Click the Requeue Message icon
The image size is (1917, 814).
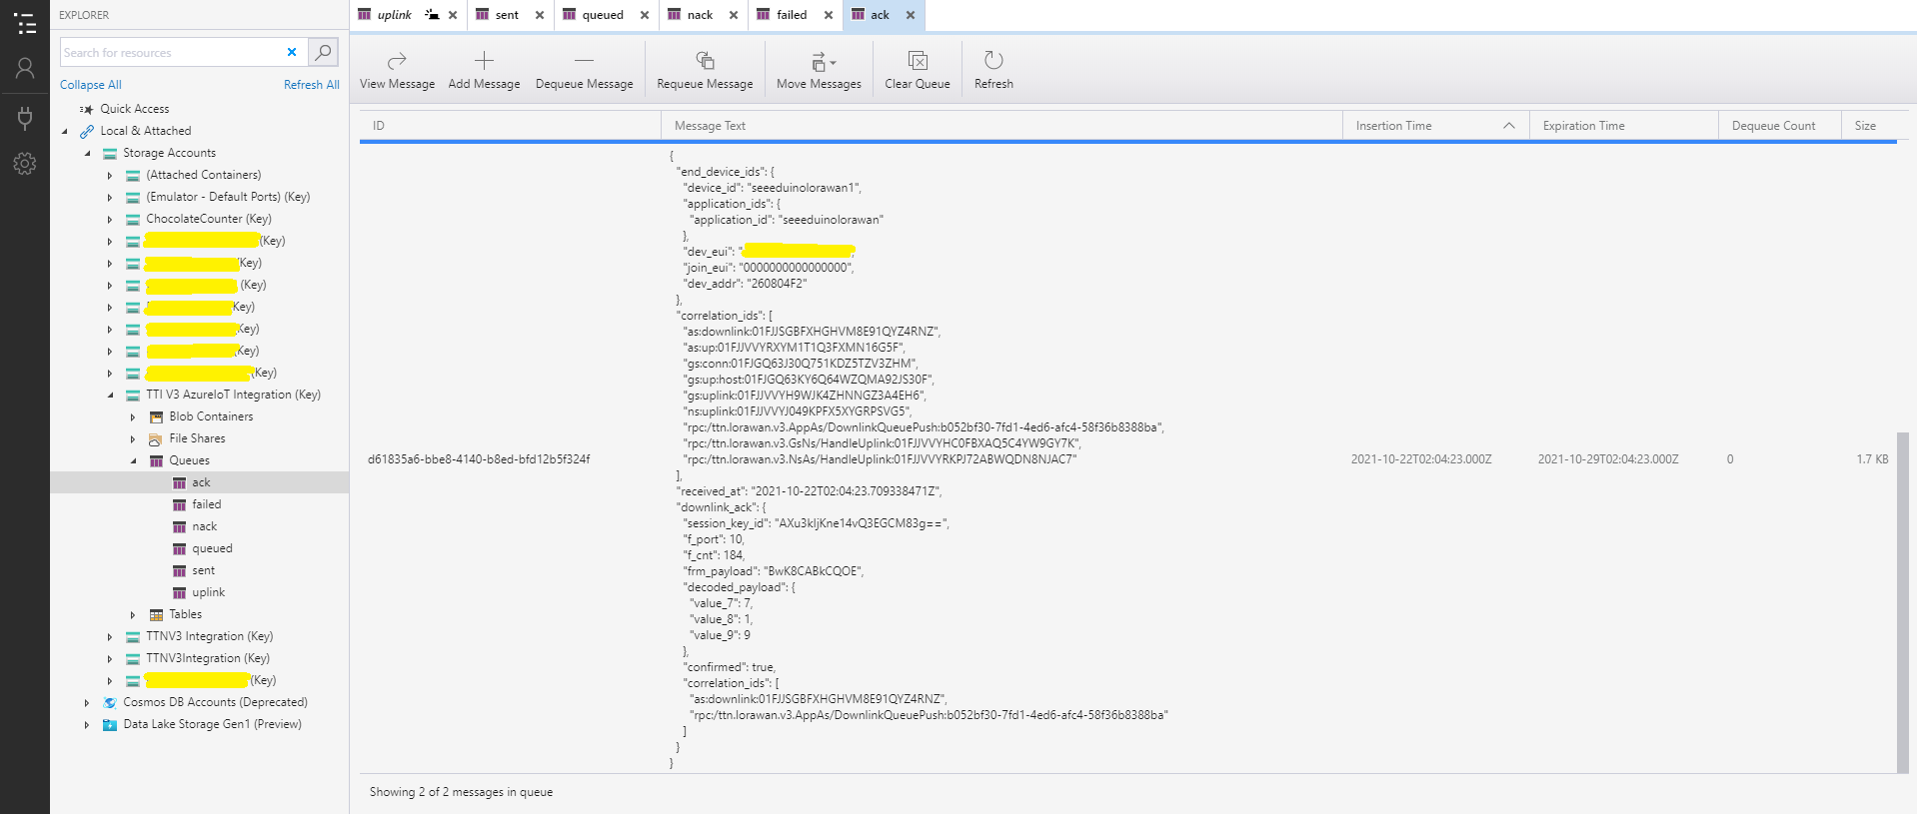(x=705, y=61)
